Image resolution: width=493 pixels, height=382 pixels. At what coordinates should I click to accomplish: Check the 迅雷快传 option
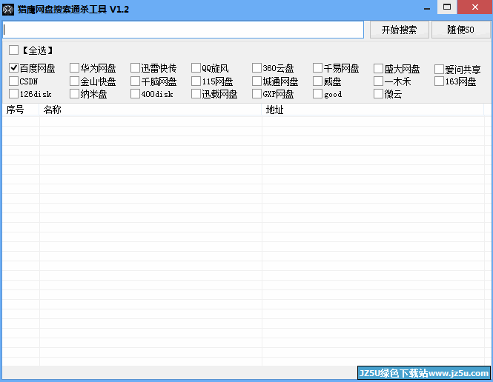(x=135, y=68)
